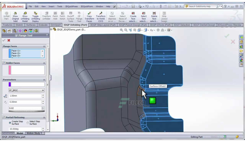Screen dimensions: 245x142
Task: Click Show Unfolding Model icon
Action: pos(25,17)
